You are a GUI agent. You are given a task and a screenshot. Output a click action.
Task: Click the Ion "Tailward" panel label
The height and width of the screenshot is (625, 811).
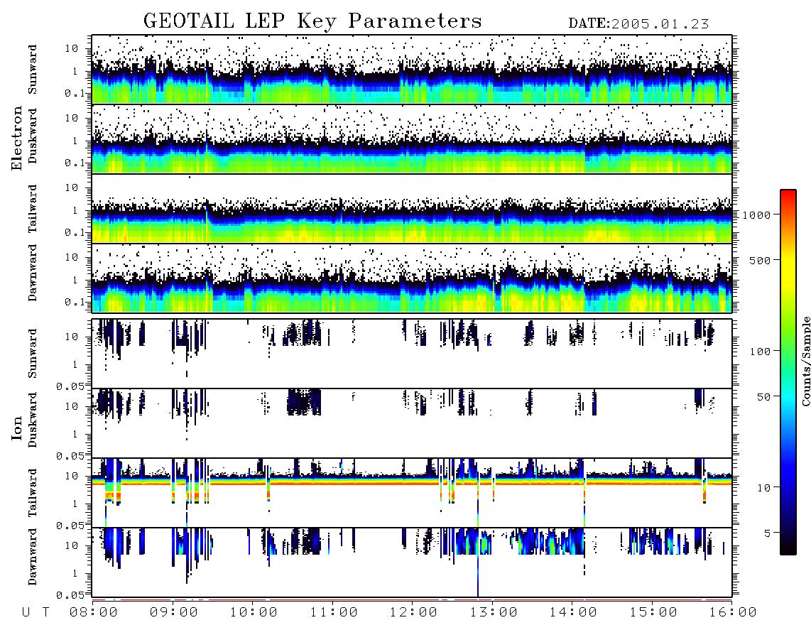(33, 493)
